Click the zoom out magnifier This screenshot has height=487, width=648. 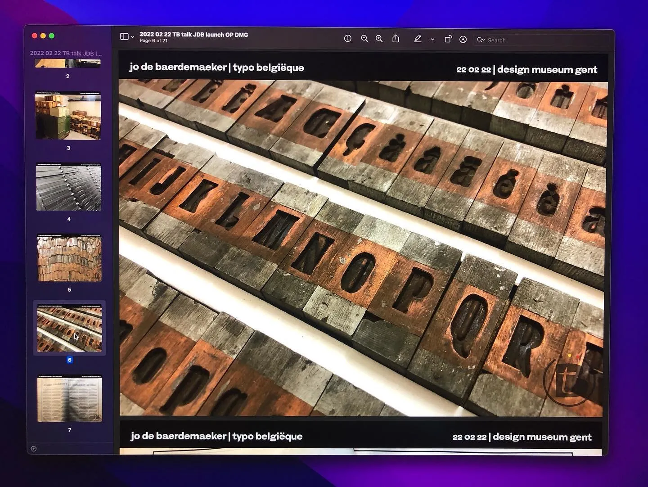[364, 39]
